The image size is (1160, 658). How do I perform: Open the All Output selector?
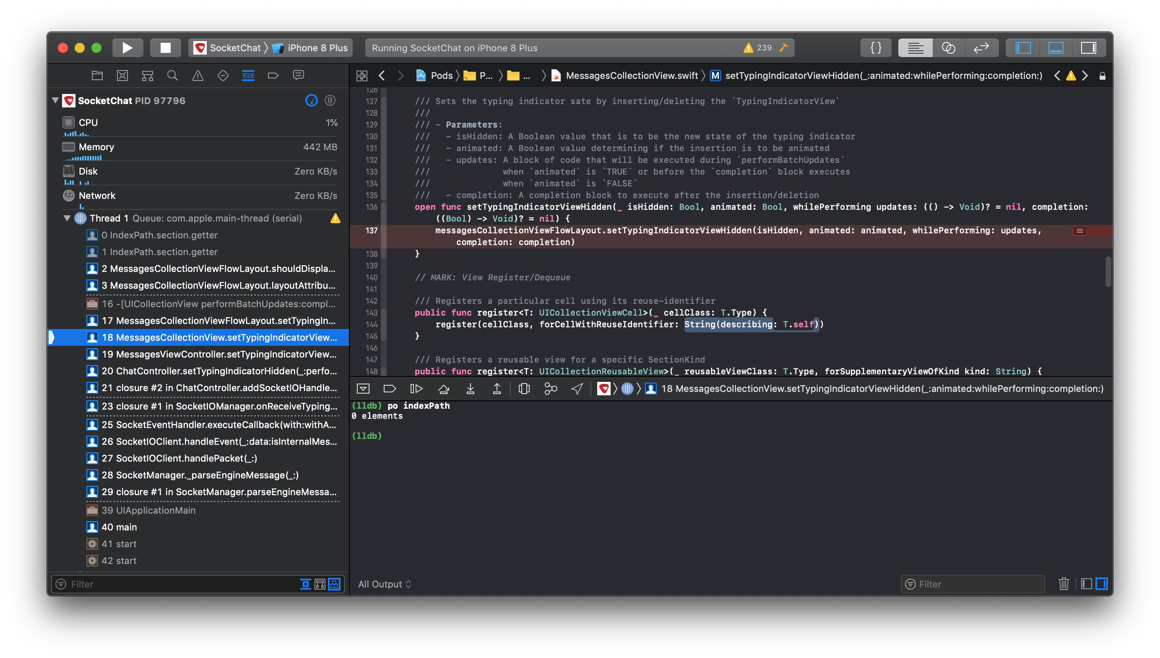pos(385,584)
